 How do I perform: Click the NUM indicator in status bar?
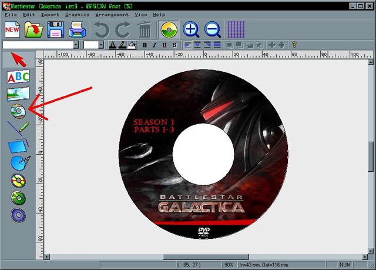(345, 265)
